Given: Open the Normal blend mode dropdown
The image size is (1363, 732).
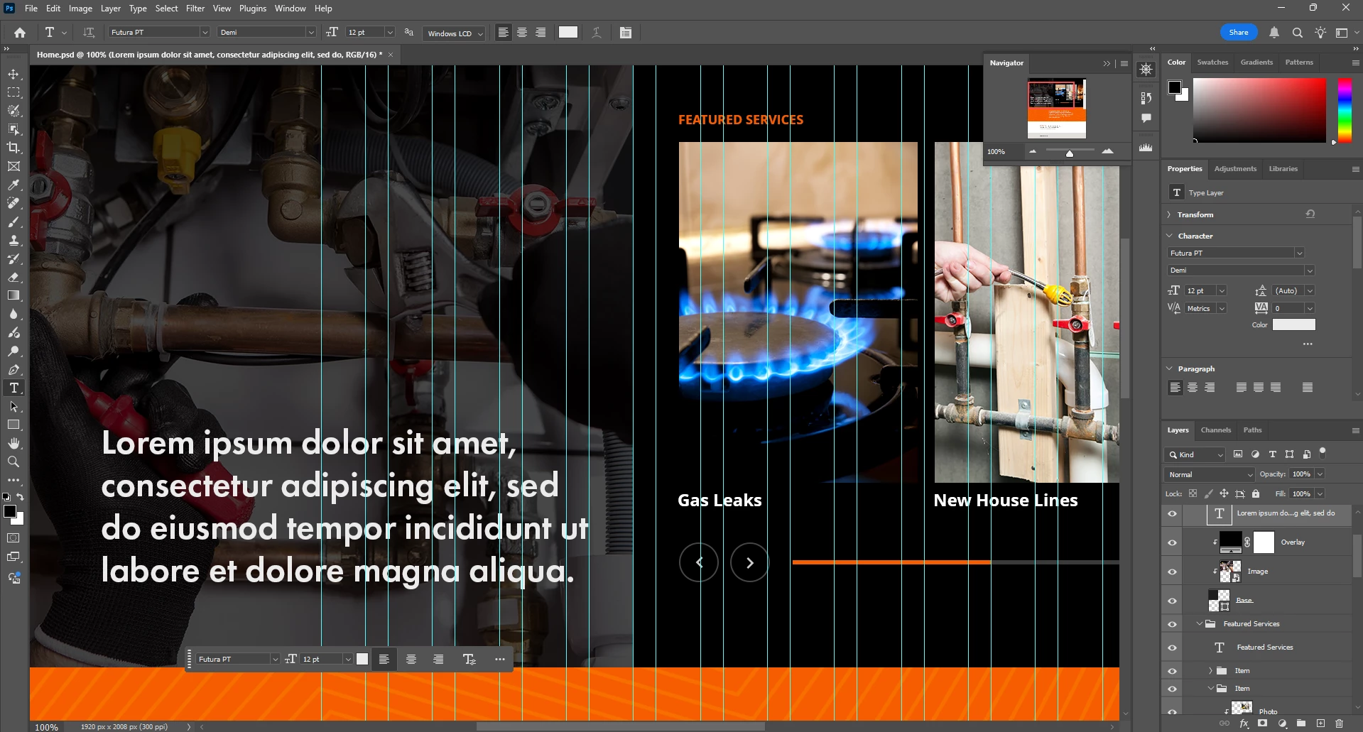Looking at the screenshot, I should [x=1210, y=474].
